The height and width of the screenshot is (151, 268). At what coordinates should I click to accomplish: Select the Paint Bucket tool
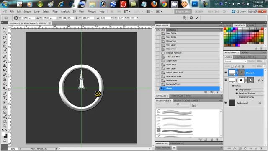[x=5, y=79]
